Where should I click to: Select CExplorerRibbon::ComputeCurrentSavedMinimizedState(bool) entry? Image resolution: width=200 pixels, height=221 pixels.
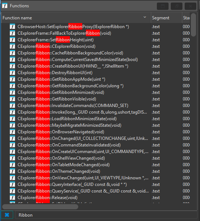click(78, 60)
